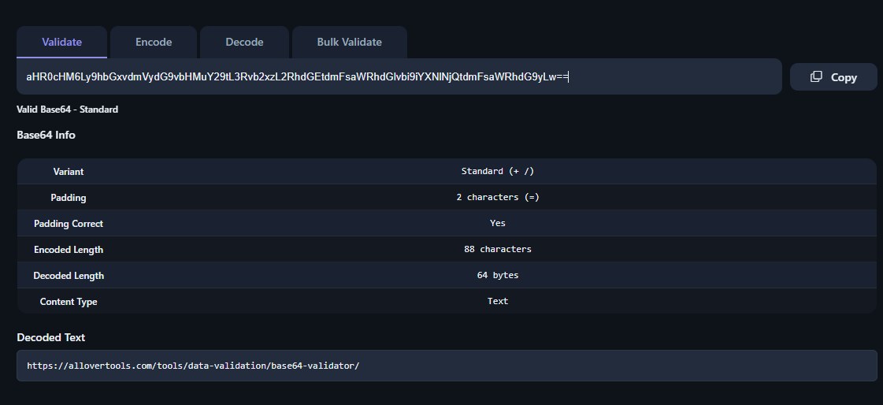Viewport: 883px width, 405px height.
Task: Click the 'Valid Base64 - Standard' status text
Action: pyautogui.click(x=68, y=110)
